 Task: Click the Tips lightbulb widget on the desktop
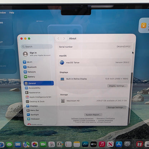coord(144,25)
